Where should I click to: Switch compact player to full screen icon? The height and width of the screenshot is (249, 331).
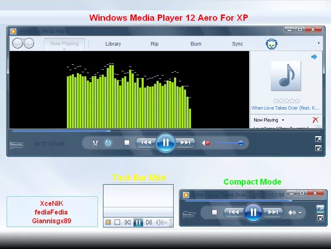tap(320, 209)
